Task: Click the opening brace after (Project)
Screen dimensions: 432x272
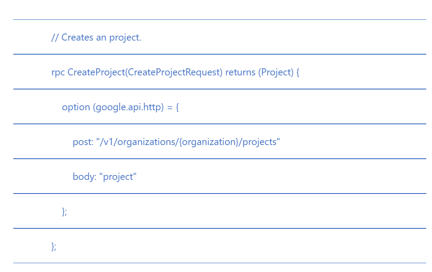Action: tap(298, 72)
